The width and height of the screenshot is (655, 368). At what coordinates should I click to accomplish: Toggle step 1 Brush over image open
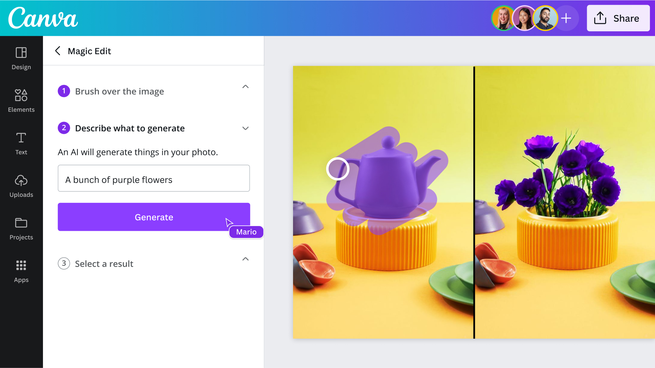(x=245, y=87)
